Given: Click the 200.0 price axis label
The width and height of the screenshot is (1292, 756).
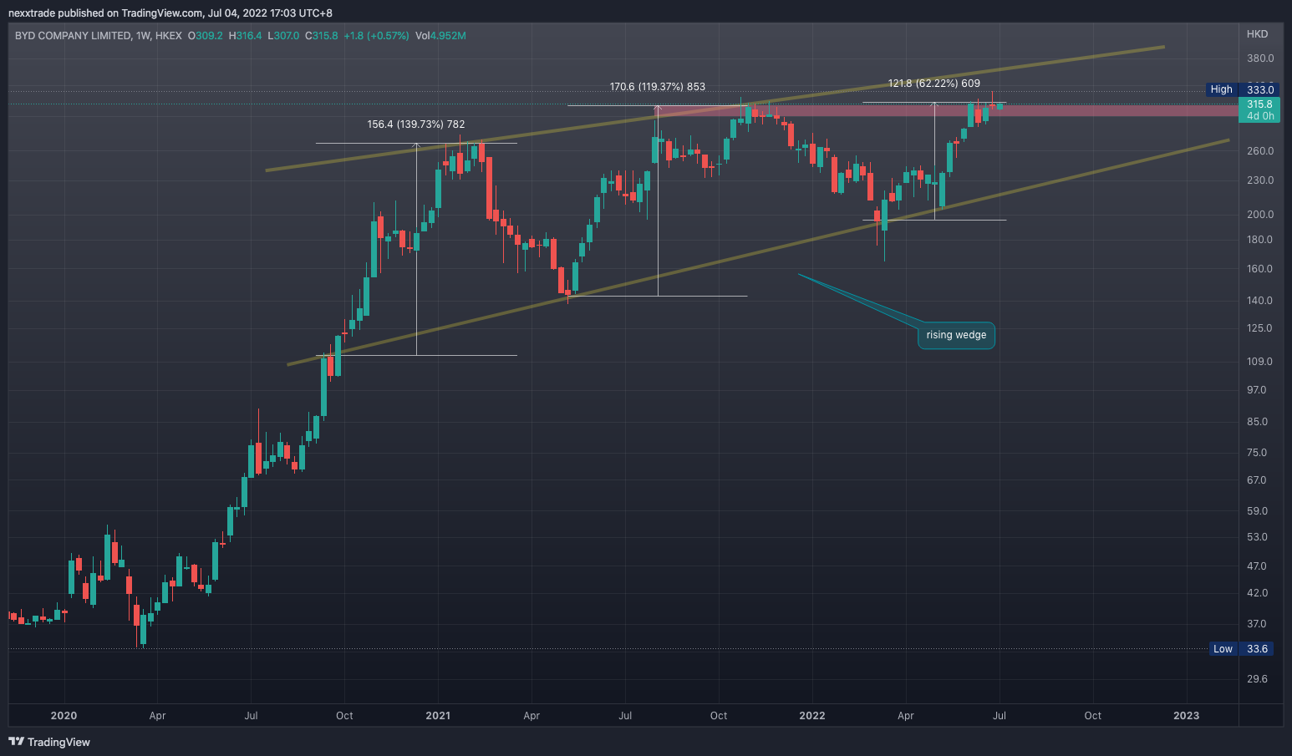Looking at the screenshot, I should (1260, 215).
